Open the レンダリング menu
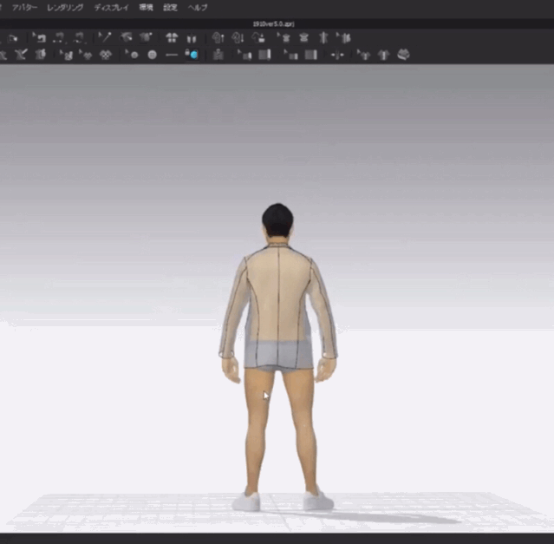Viewport: 554px width, 544px height. pos(65,8)
